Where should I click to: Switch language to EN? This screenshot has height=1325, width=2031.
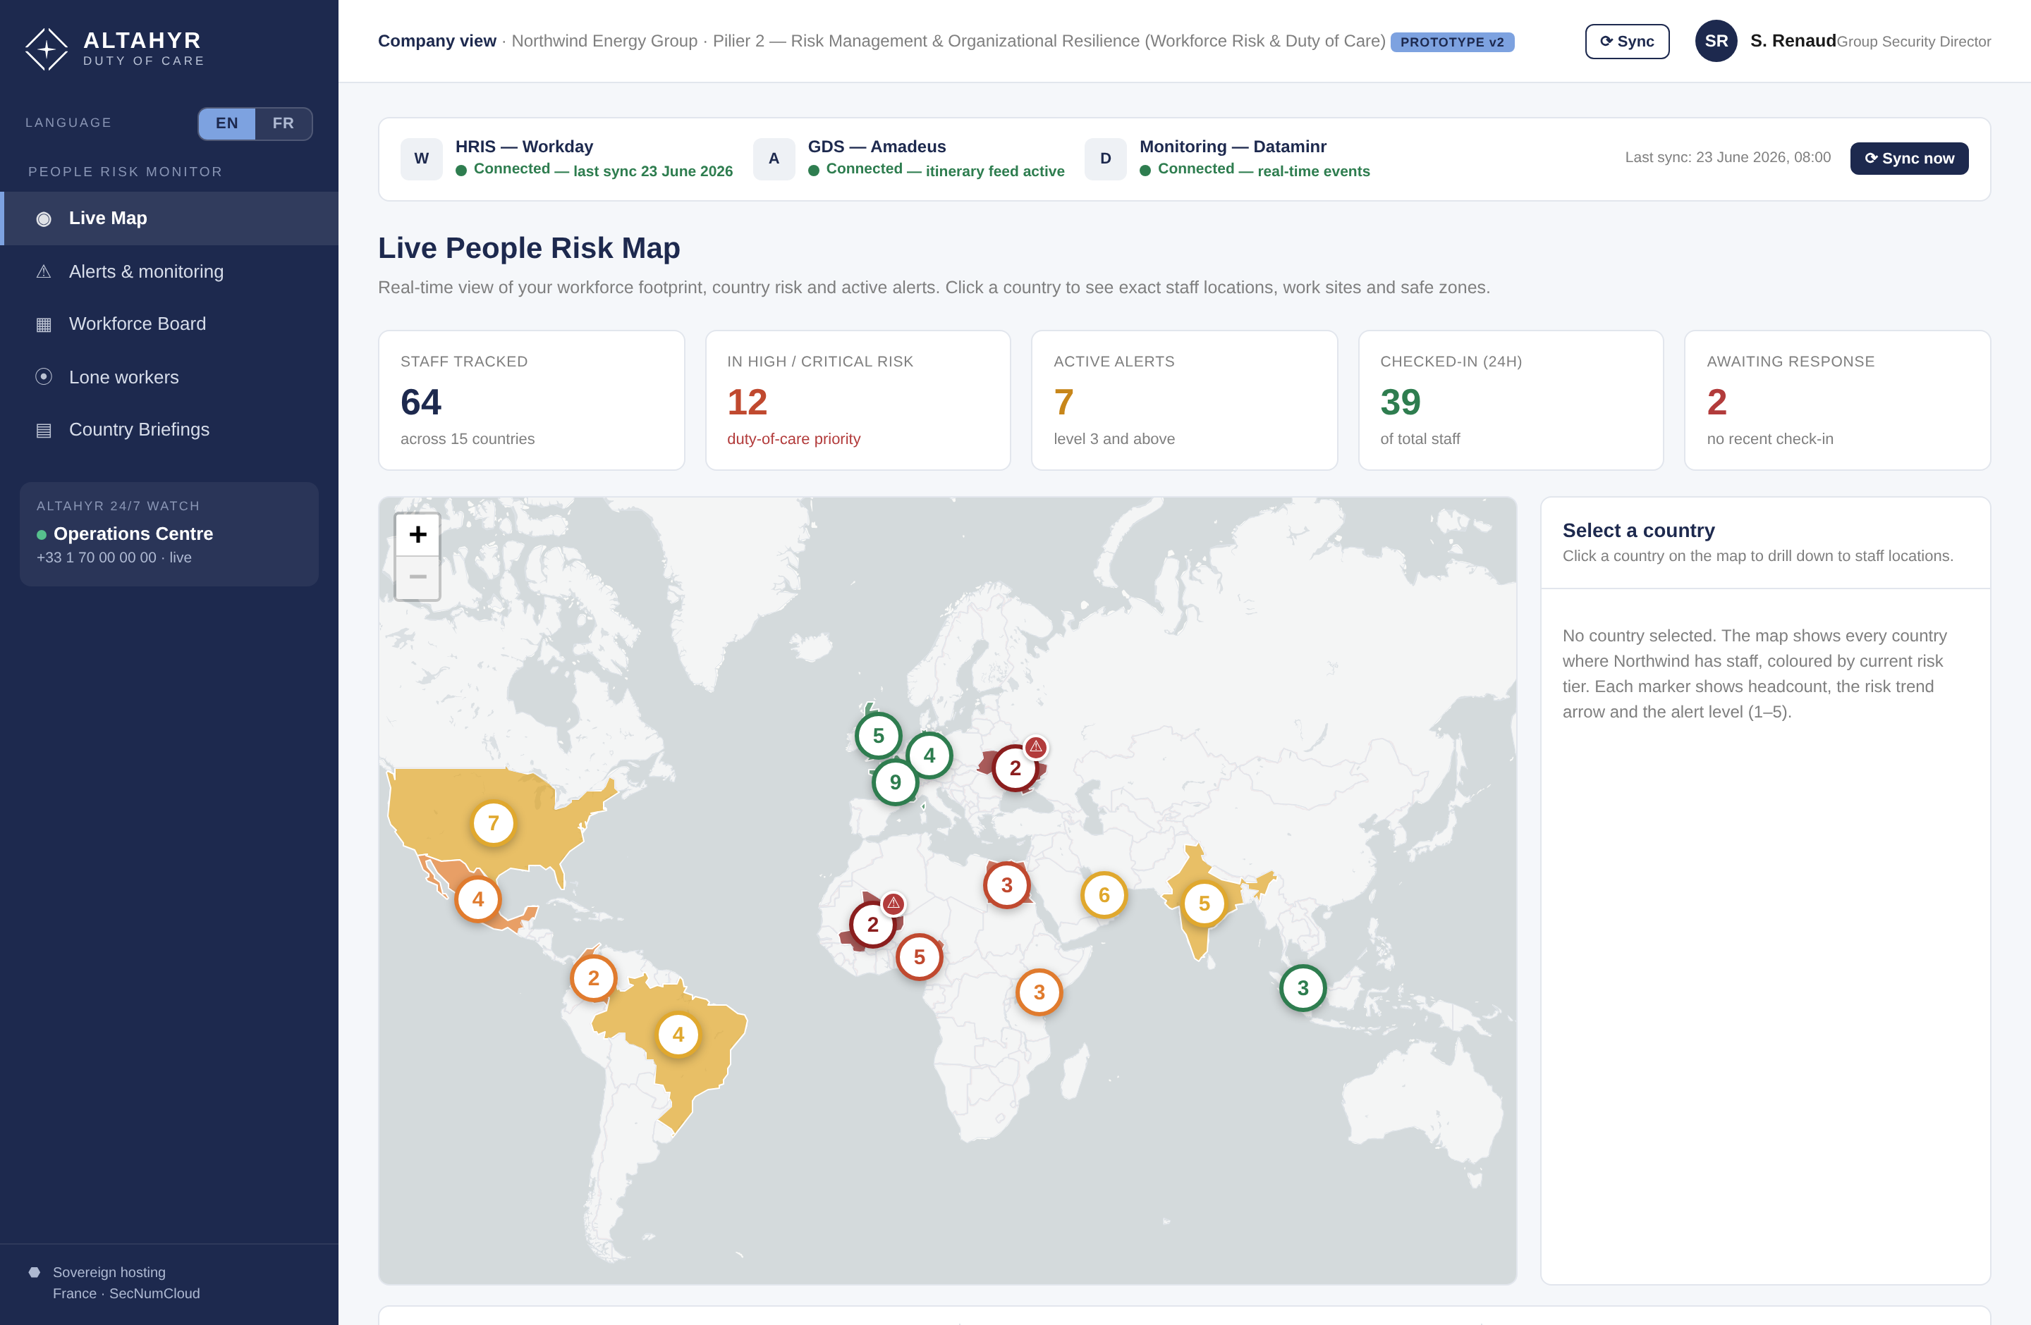pos(227,123)
